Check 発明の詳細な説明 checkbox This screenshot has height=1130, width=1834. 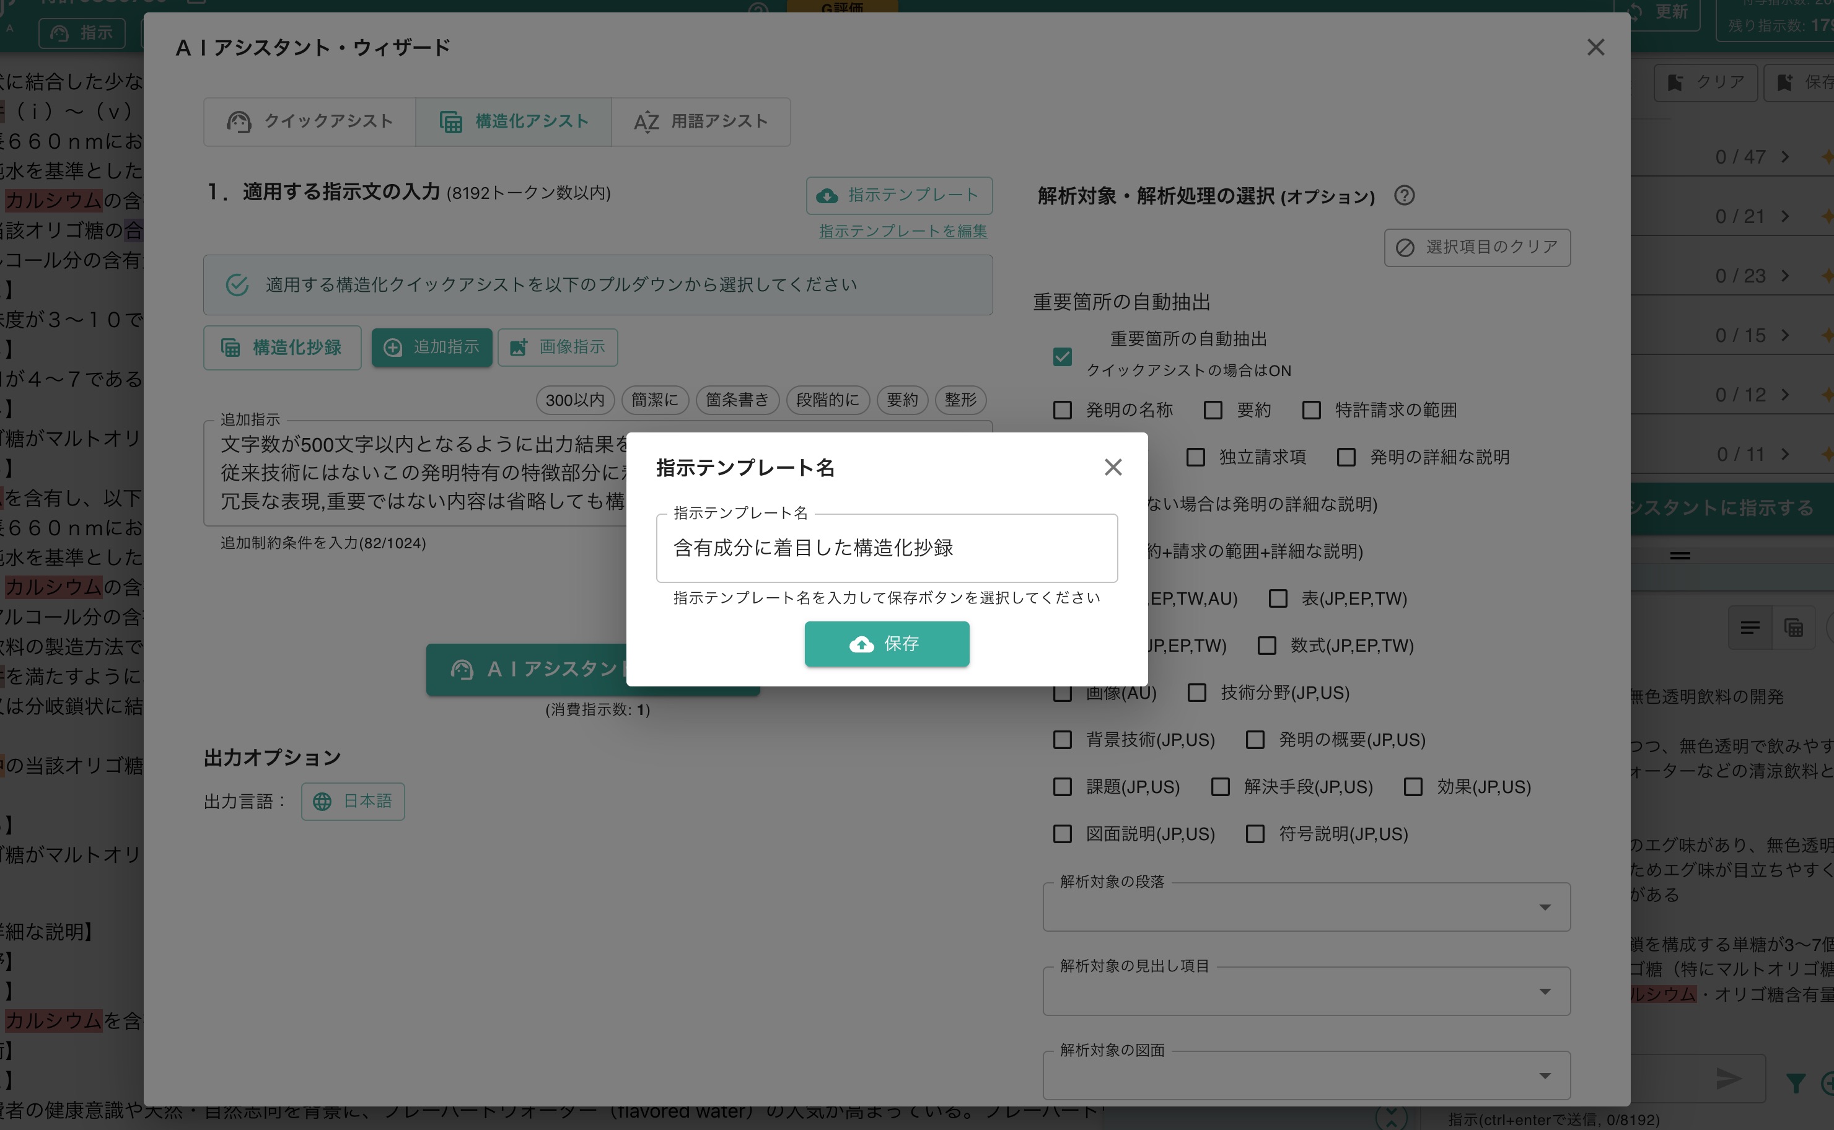1346,457
